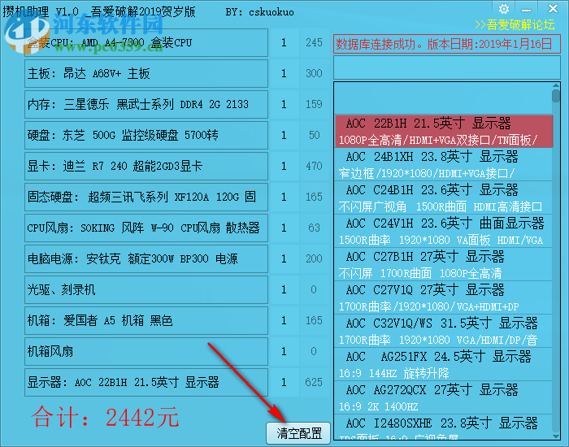Click the 数据库连接成功 status message
Image resolution: width=569 pixels, height=447 pixels.
click(x=447, y=44)
